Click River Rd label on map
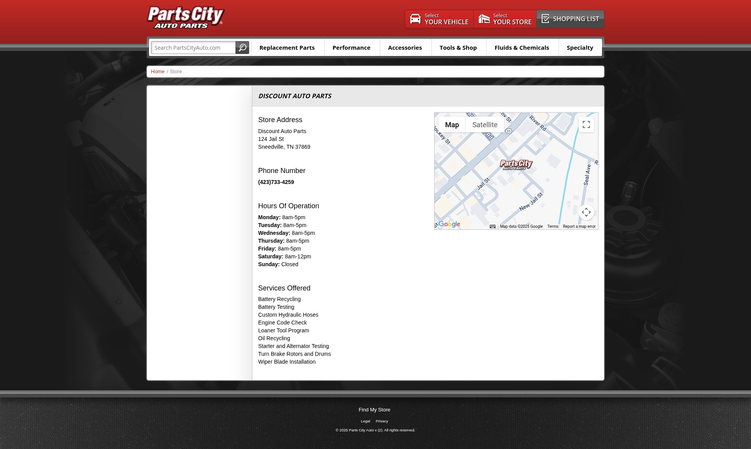The height and width of the screenshot is (449, 751). tap(538, 123)
